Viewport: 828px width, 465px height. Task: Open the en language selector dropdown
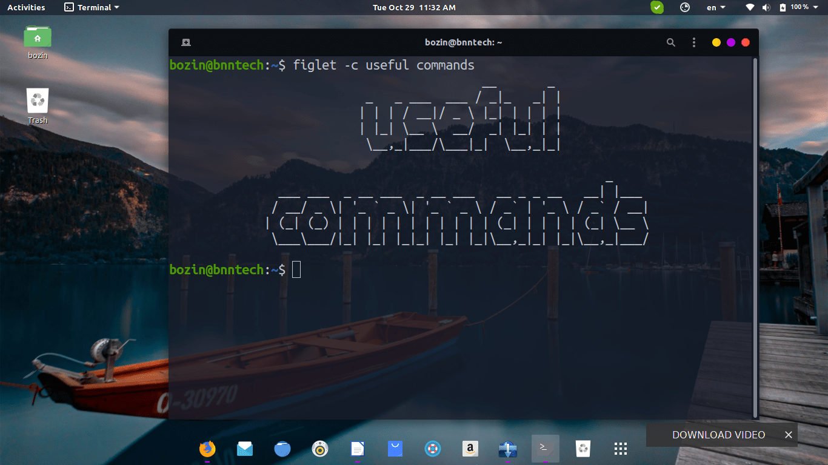pyautogui.click(x=715, y=7)
